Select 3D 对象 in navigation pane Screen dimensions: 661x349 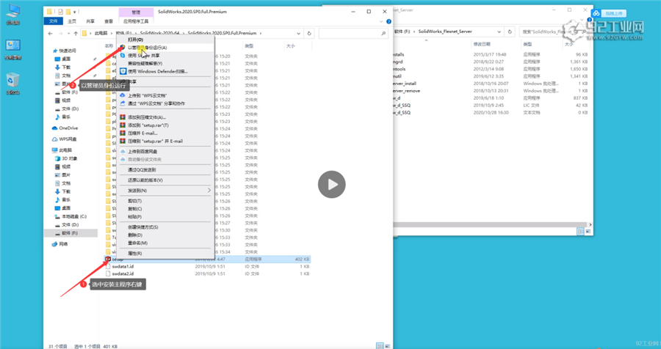(x=67, y=158)
